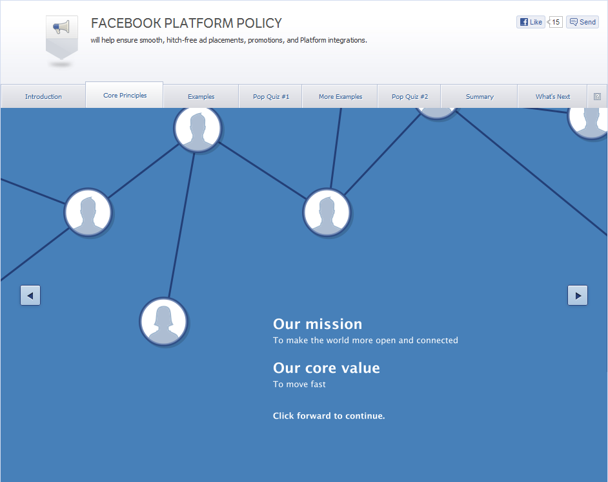608x482 pixels.
Task: Go to the More Examples tab
Action: [x=340, y=97]
